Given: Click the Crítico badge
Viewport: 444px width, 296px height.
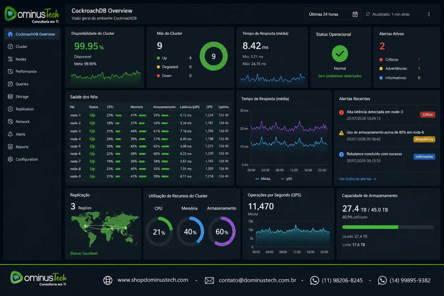Looking at the screenshot, I should [428, 114].
